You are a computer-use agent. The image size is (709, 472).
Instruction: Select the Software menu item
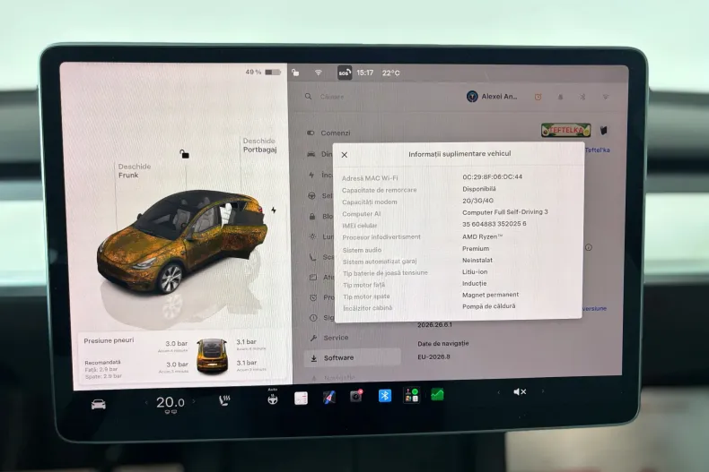(x=352, y=358)
